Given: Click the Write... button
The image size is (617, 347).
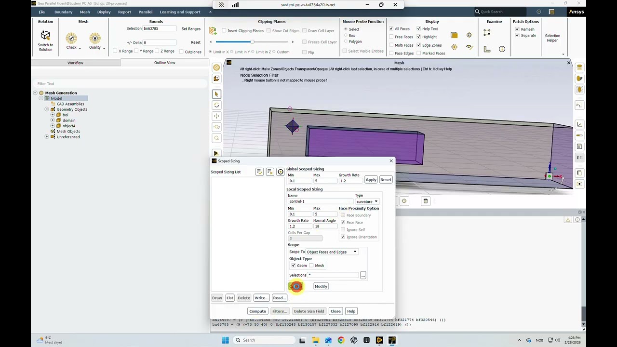Looking at the screenshot, I should click(261, 298).
